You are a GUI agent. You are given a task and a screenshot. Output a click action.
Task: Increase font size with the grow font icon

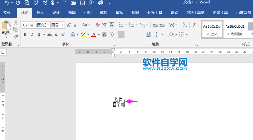pyautogui.click(x=69, y=25)
